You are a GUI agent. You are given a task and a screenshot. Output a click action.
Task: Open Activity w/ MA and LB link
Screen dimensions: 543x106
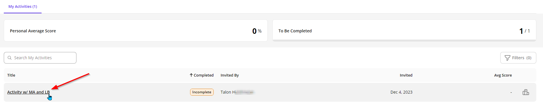coord(28,92)
